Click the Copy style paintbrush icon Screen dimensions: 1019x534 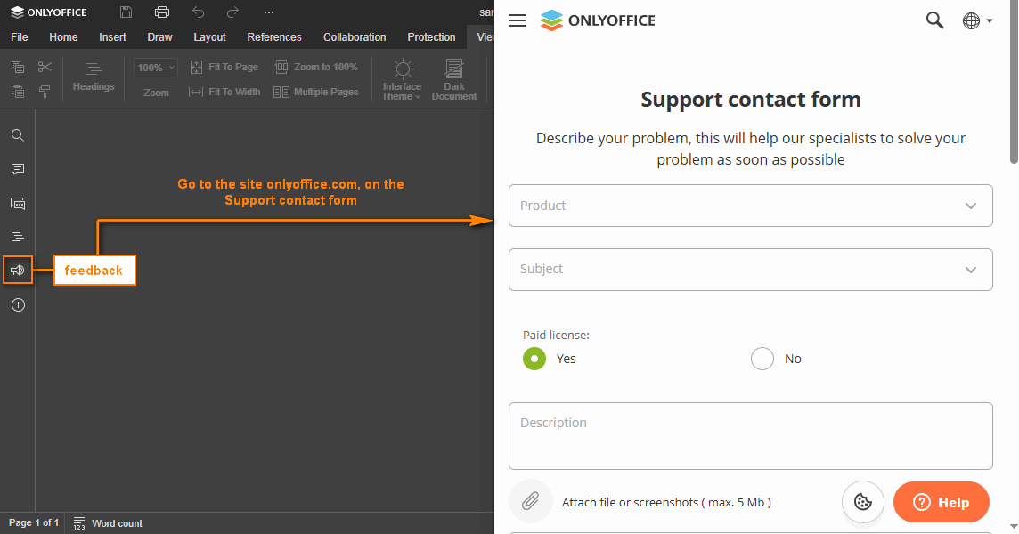45,92
